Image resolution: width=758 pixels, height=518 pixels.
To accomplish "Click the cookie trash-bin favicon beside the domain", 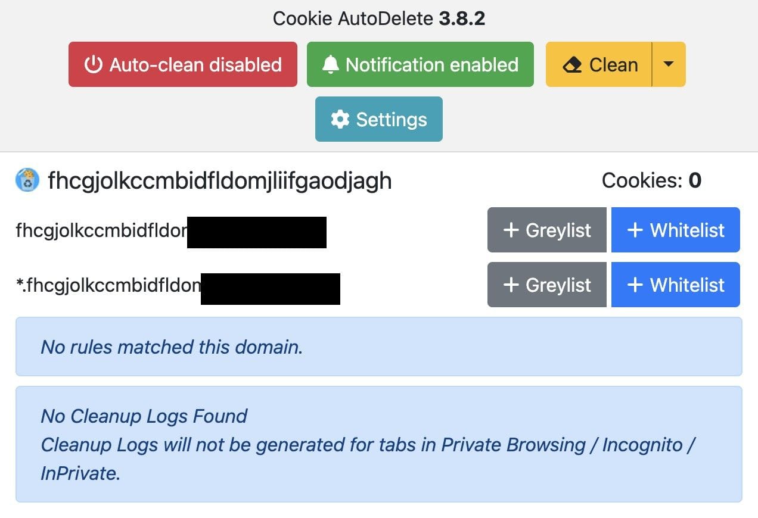I will pyautogui.click(x=27, y=180).
